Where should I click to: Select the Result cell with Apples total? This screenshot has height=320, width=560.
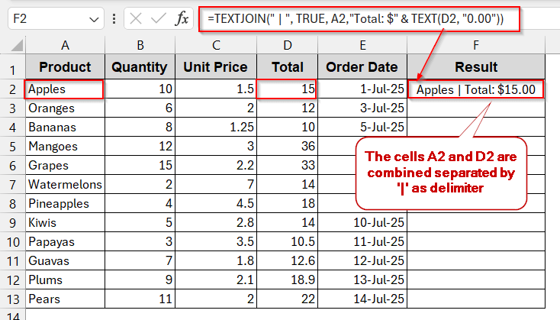coord(476,89)
